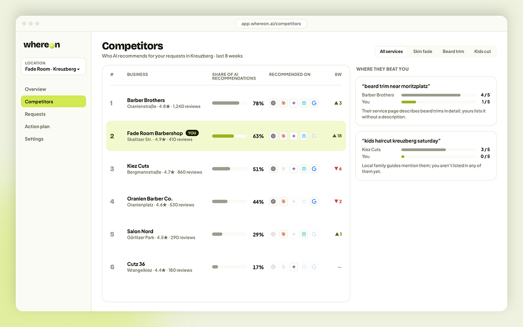The width and height of the screenshot is (523, 327).
Task: Click the ChatGPT icon in Barber Brothers row
Action: [273, 103]
